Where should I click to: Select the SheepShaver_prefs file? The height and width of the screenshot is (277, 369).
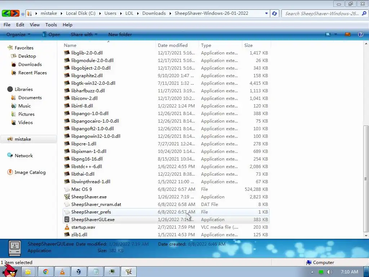point(166,212)
